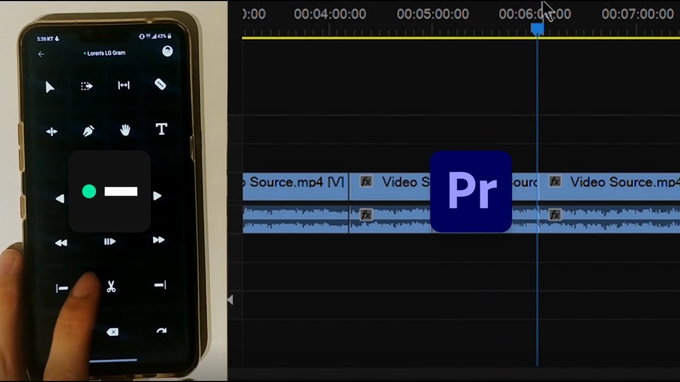680x382 pixels.
Task: Select the Razor tool on phone
Action: (160, 84)
